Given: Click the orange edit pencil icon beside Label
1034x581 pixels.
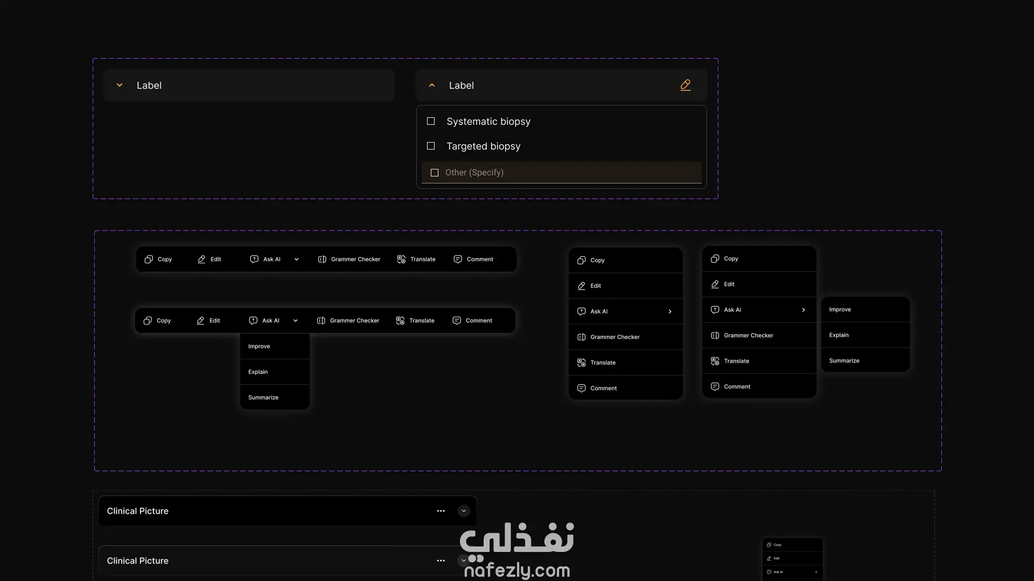Looking at the screenshot, I should pos(685,85).
